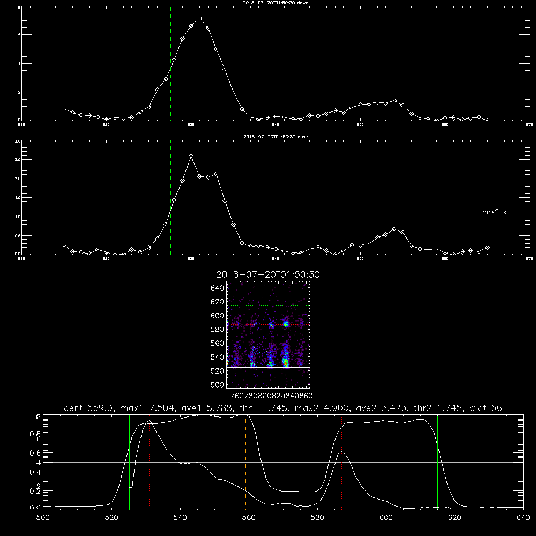Screen dimensions: 536x536
Task: Click the 560 label on spectrogram y-axis
Action: 218,343
